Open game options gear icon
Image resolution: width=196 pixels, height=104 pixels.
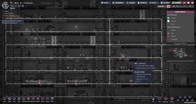click(192, 3)
